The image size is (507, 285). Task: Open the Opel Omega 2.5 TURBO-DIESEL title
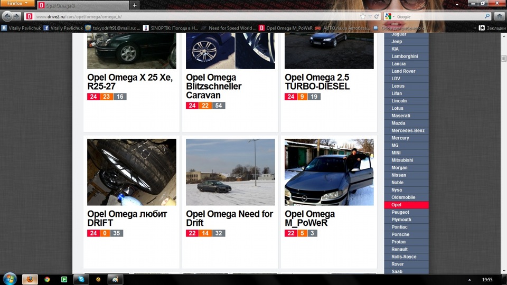(317, 82)
